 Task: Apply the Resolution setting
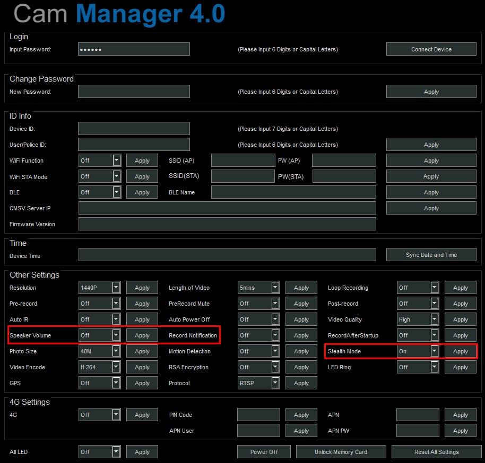(x=142, y=288)
